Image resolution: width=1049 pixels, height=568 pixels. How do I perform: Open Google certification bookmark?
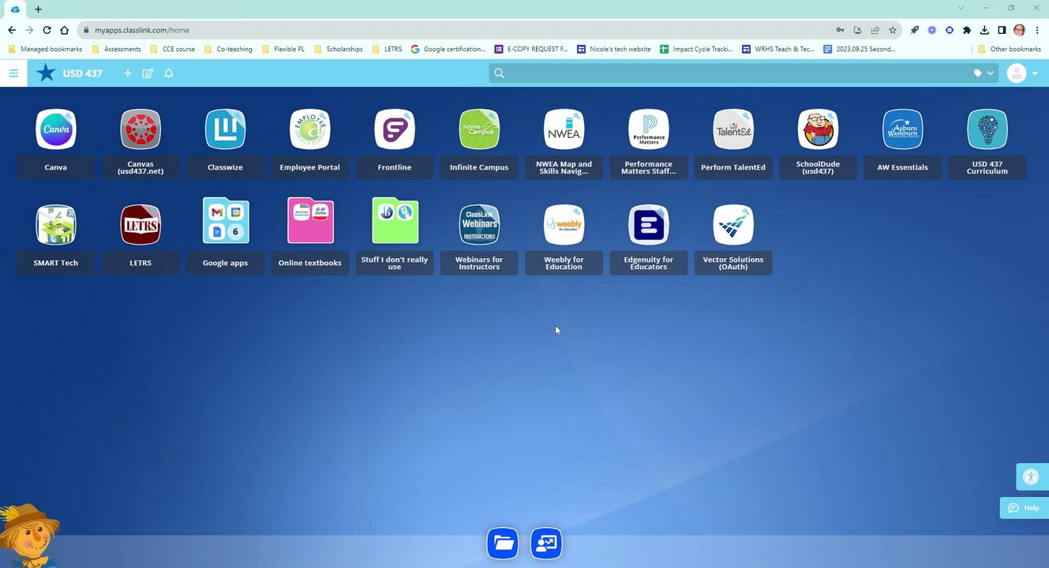[x=448, y=49]
